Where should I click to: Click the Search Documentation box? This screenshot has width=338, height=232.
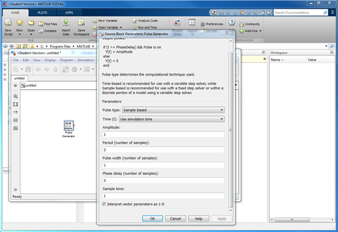[x=299, y=13]
